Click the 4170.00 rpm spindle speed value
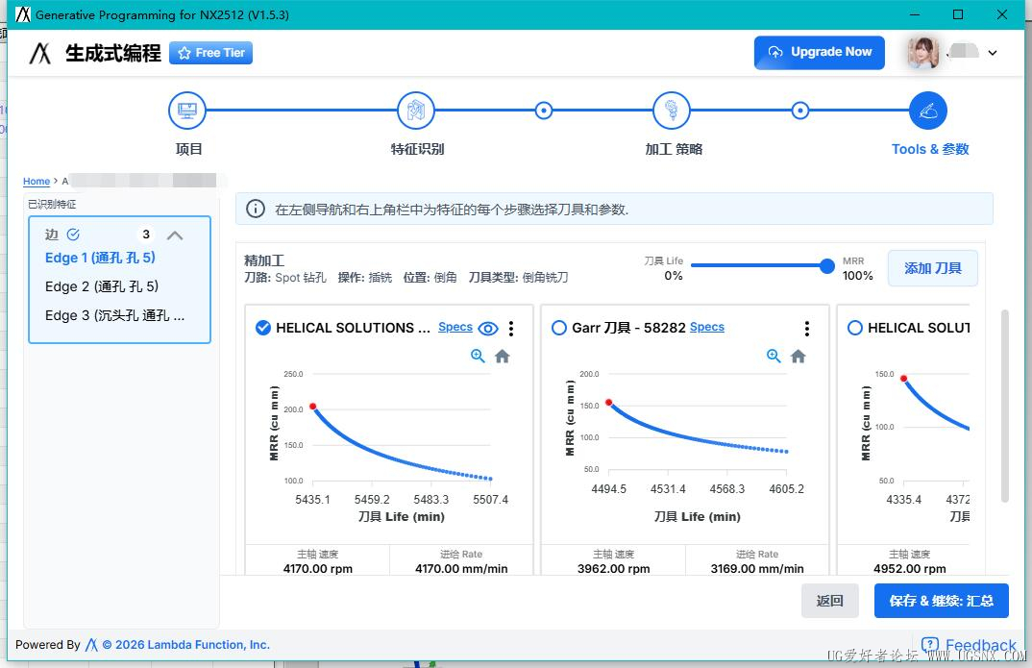The height and width of the screenshot is (668, 1032). coord(318,569)
